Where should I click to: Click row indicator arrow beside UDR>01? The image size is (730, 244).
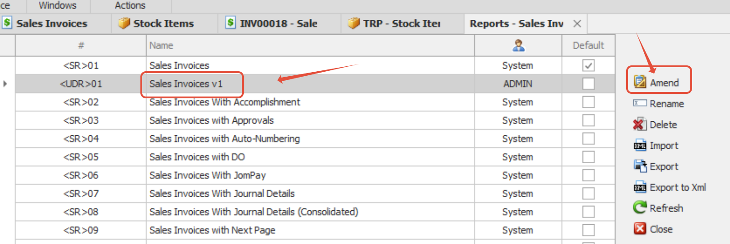point(5,83)
